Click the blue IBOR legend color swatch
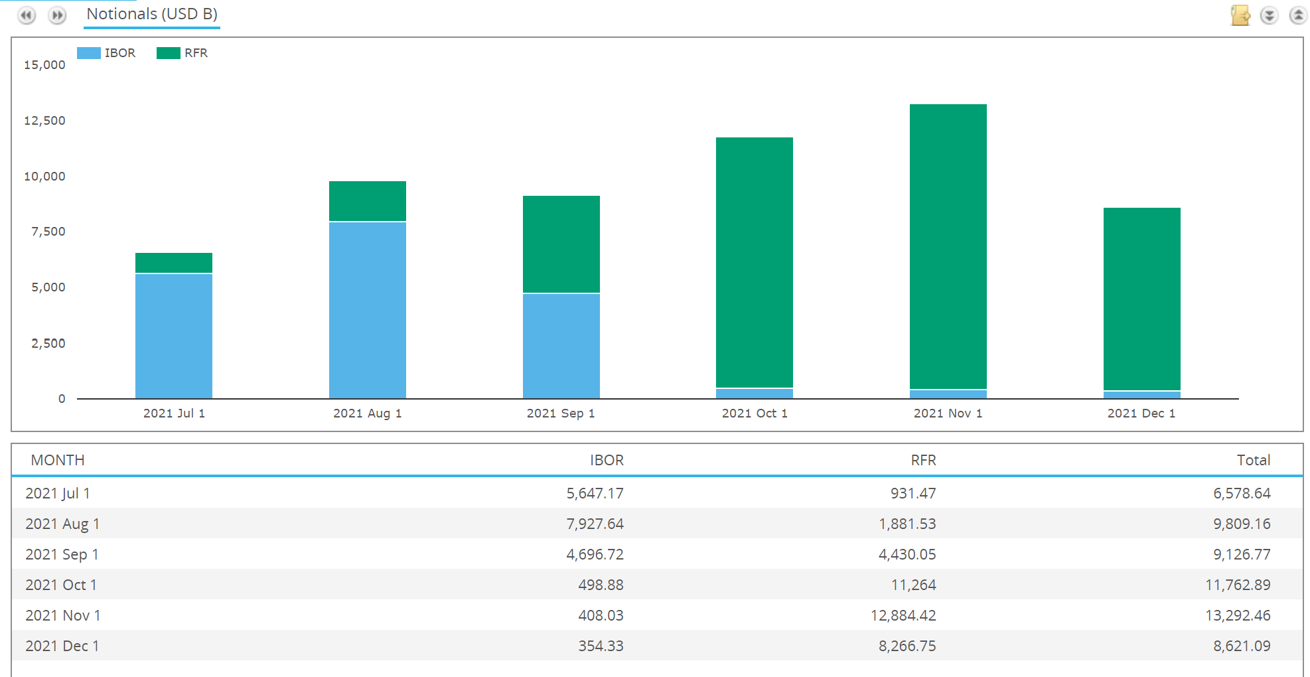Image resolution: width=1310 pixels, height=677 pixels. [88, 53]
